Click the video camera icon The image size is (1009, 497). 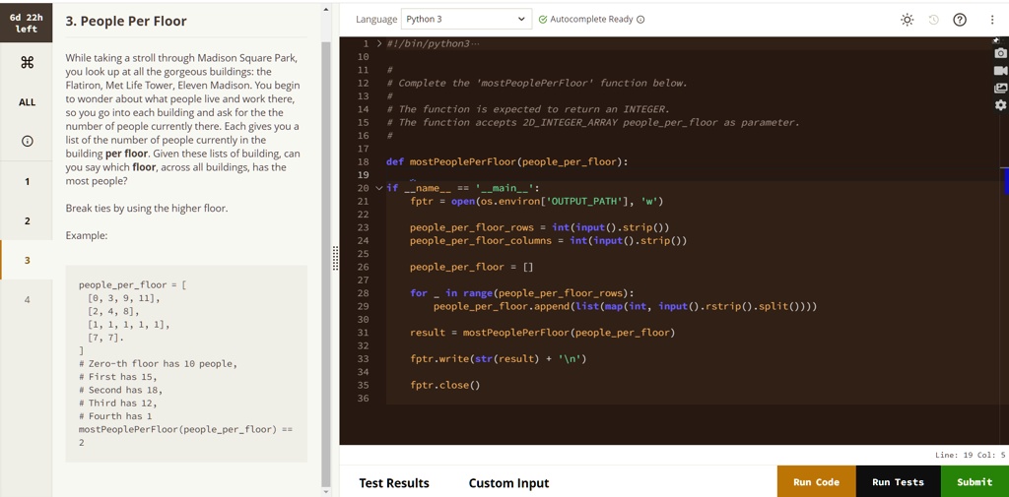pos(1001,71)
